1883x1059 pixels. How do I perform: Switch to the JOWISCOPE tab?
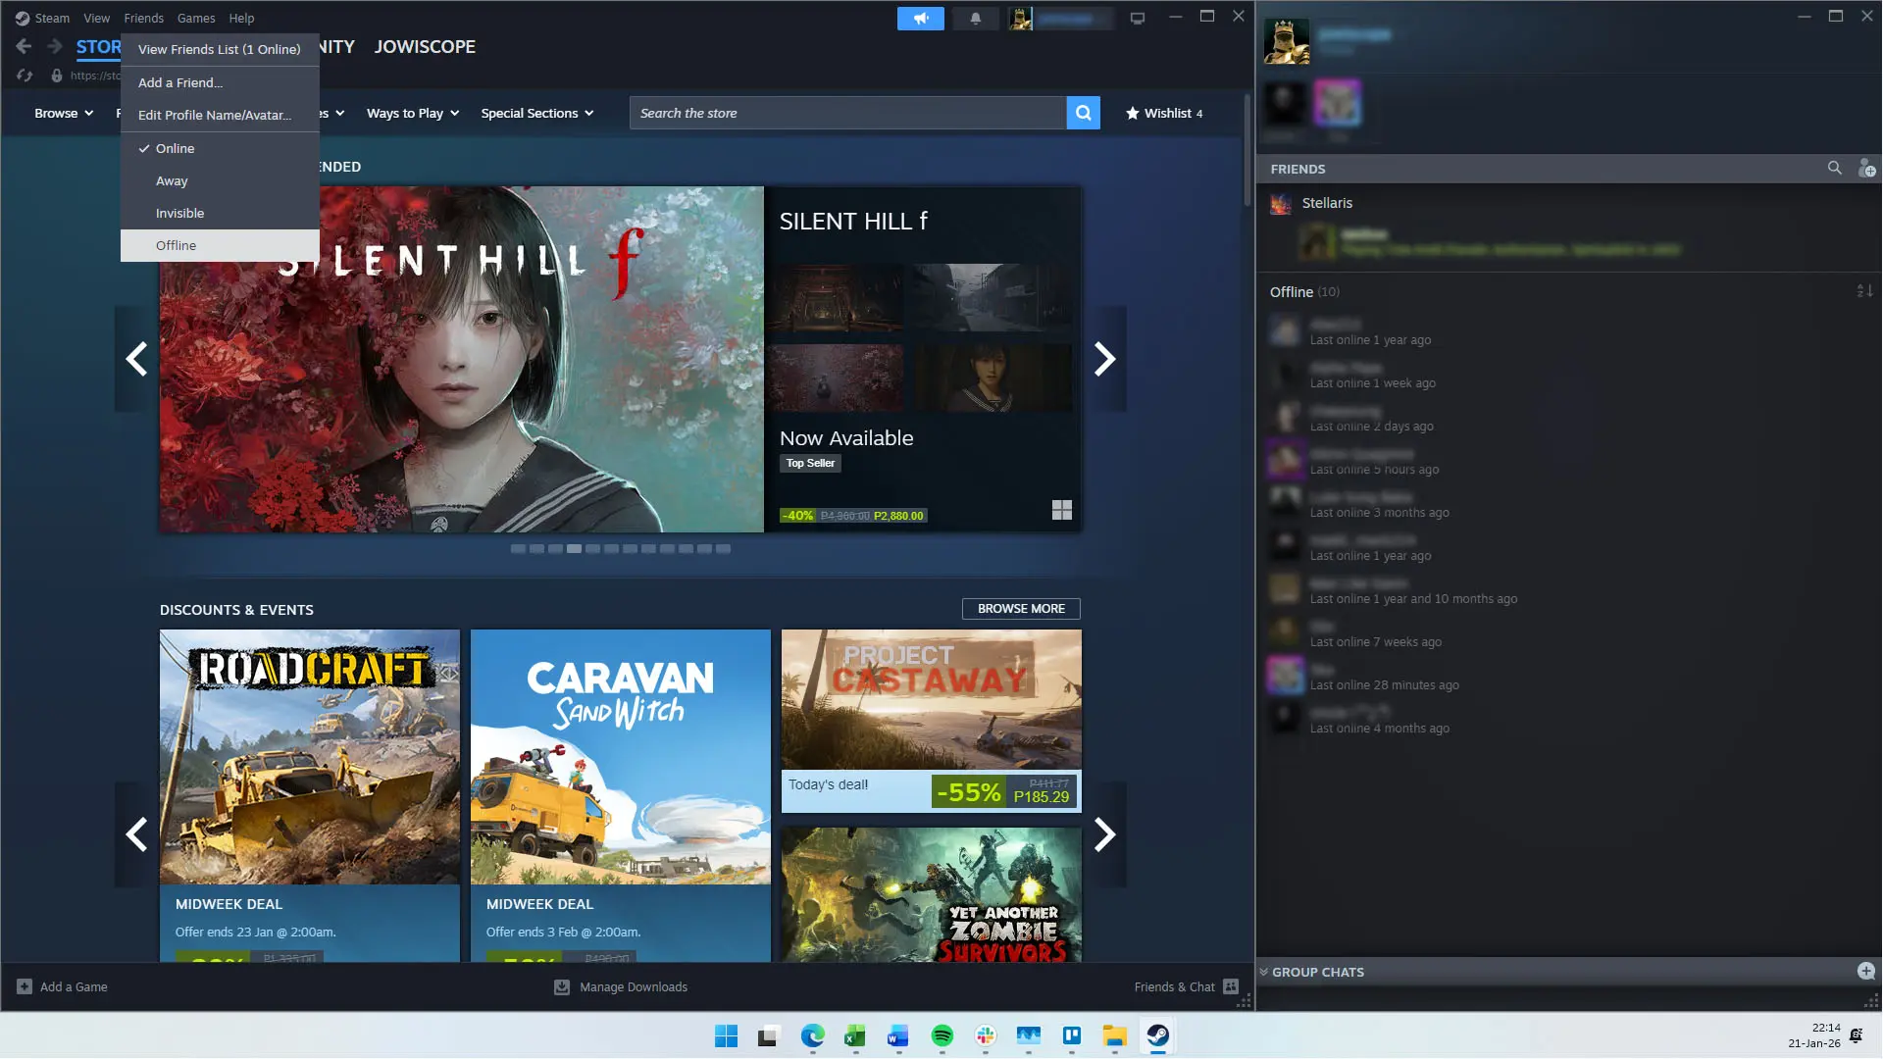[425, 46]
